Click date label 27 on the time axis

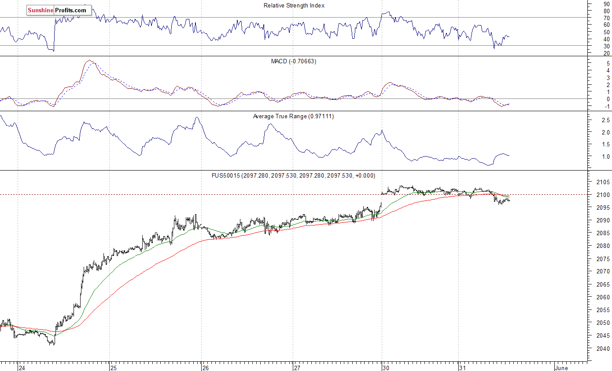tap(297, 367)
